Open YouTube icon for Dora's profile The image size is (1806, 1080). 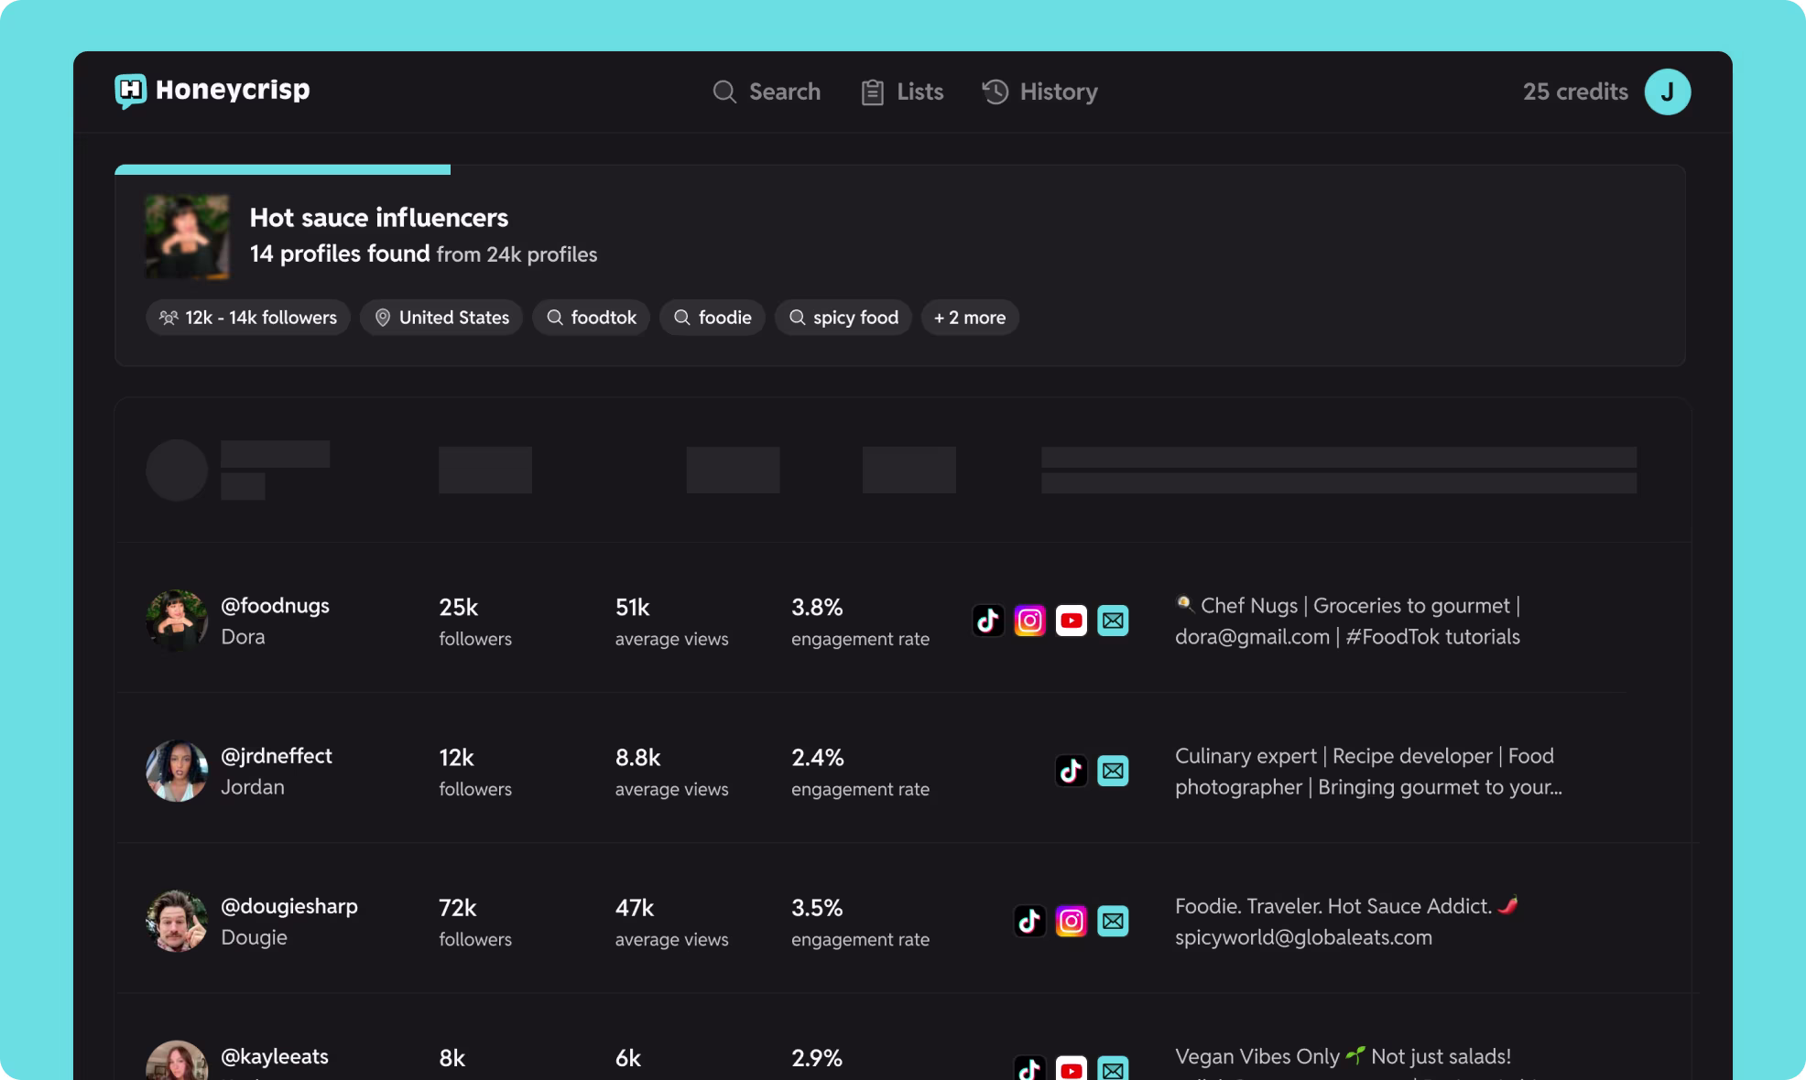[x=1071, y=621]
